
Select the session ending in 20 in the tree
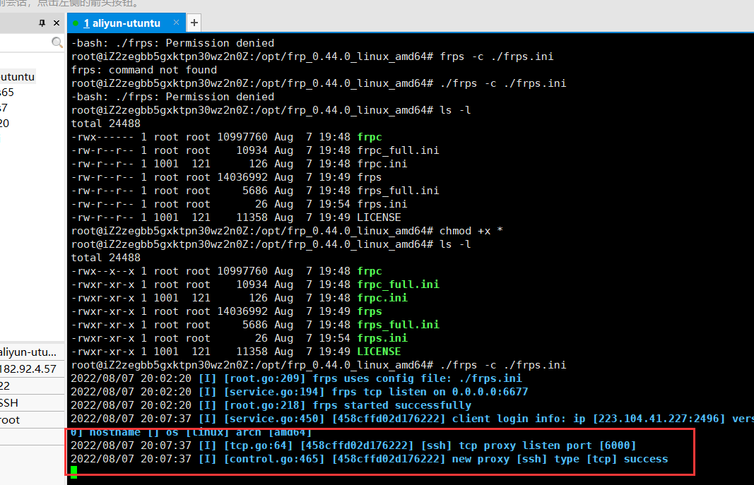tap(5, 123)
